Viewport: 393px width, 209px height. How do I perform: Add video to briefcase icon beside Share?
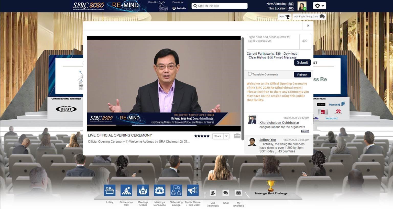[x=237, y=136]
